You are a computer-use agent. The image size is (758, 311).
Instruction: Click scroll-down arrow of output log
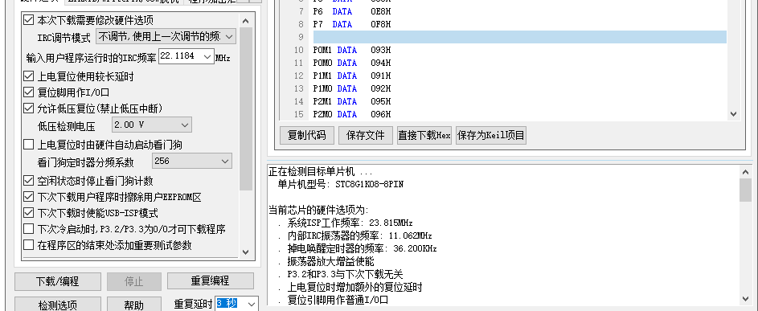(x=745, y=298)
